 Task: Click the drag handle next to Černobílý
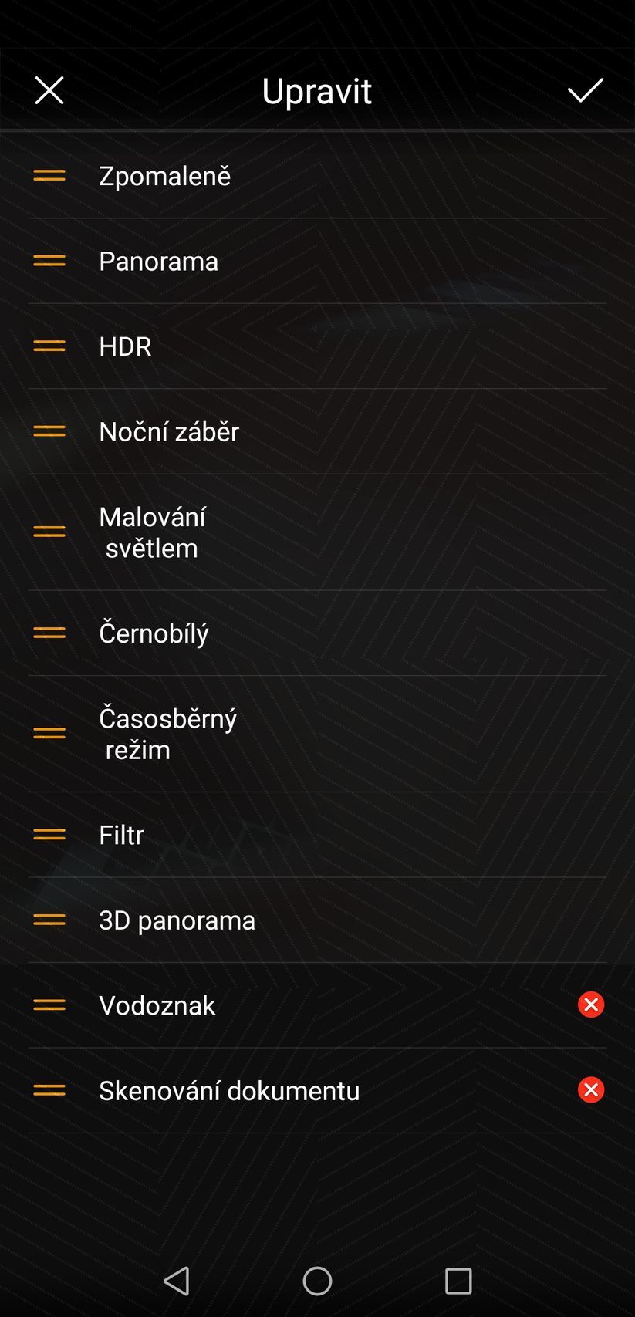(49, 633)
